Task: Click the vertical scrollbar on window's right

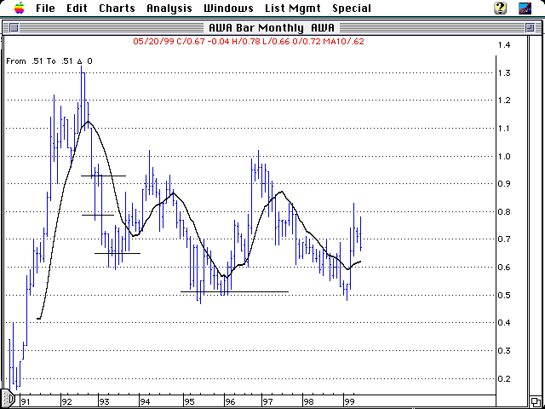Action: (535, 216)
